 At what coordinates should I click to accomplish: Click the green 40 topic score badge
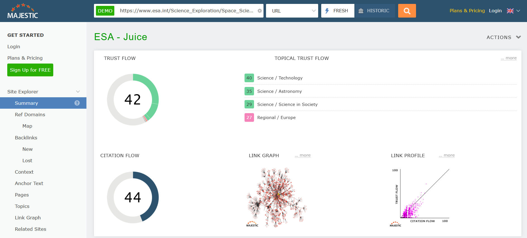point(249,78)
